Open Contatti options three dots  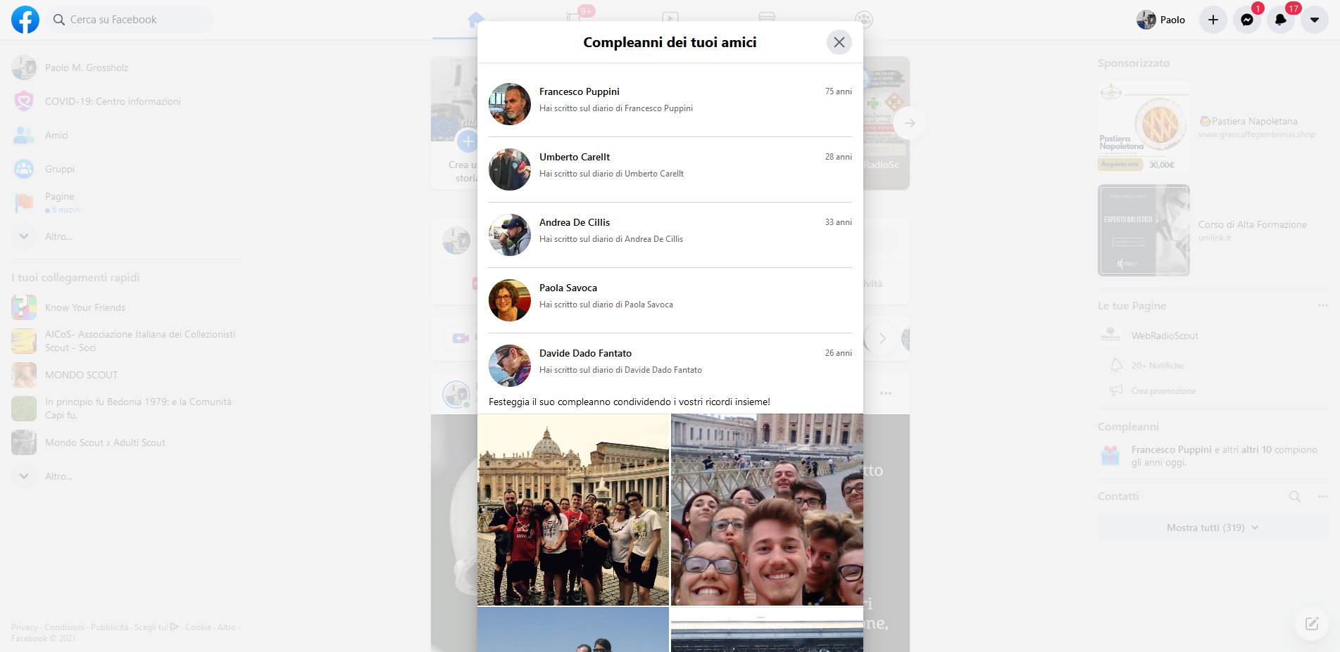pos(1322,497)
